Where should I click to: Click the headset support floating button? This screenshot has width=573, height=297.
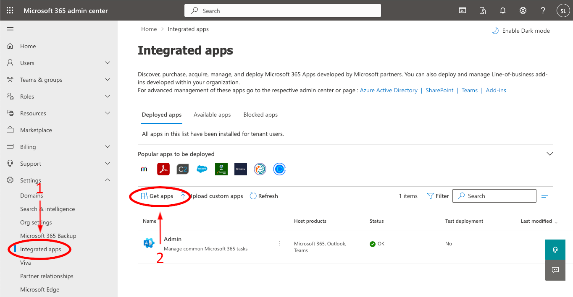[555, 250]
